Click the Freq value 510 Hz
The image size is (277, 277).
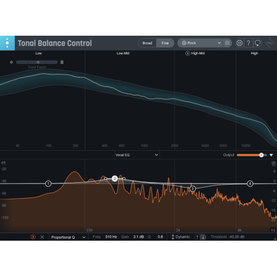[111, 237]
